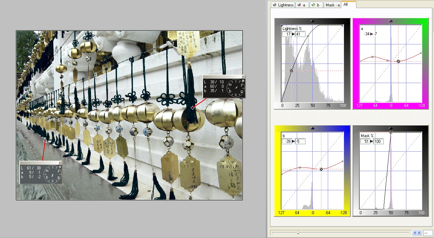Select the active control point on a curve
This screenshot has width=434, height=238.
point(398,61)
